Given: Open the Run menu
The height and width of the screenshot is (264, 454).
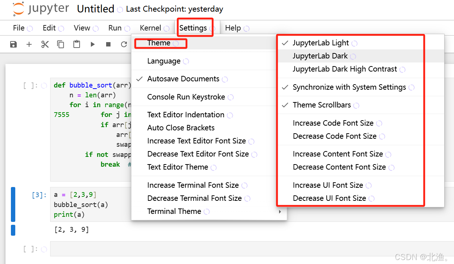Looking at the screenshot, I should (115, 28).
